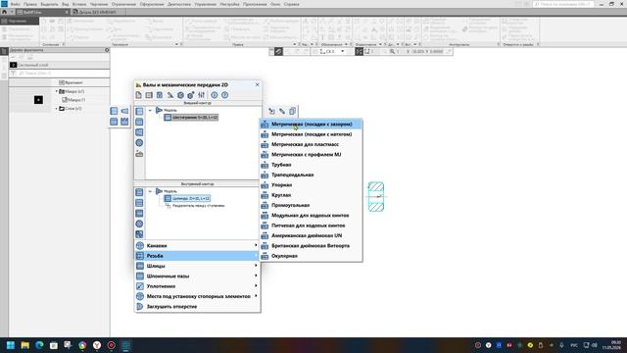Click the crown-shaped icon in small flyout
Screen dimensions: 627x353
124,122
